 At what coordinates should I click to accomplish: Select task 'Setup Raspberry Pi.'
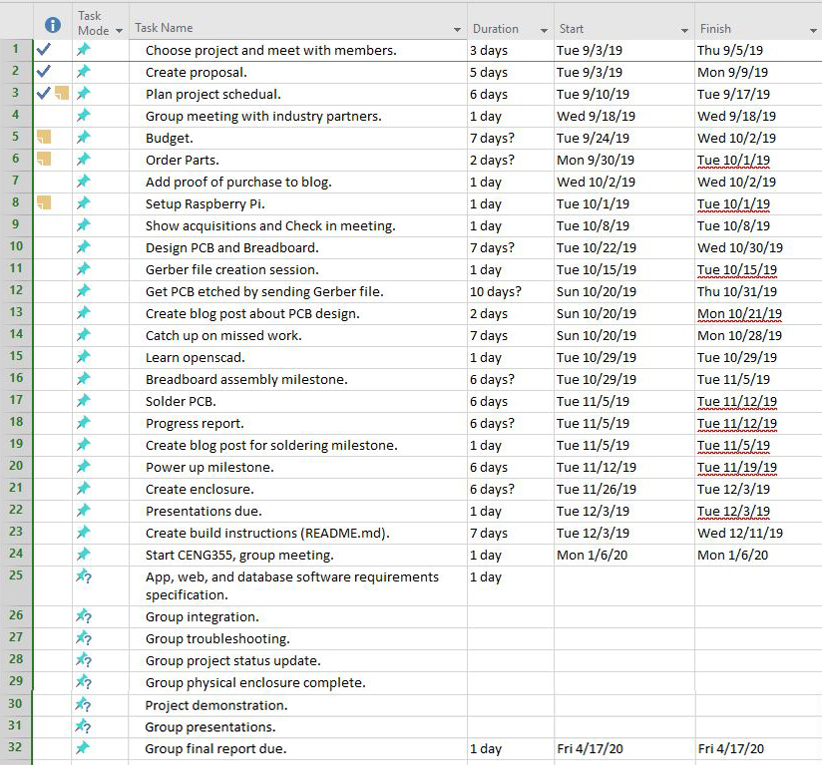pyautogui.click(x=205, y=203)
